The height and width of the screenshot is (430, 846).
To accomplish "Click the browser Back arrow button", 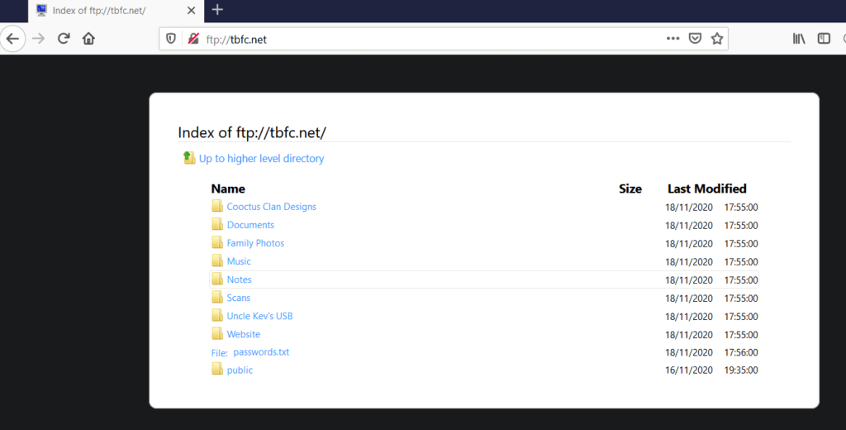I will click(12, 39).
